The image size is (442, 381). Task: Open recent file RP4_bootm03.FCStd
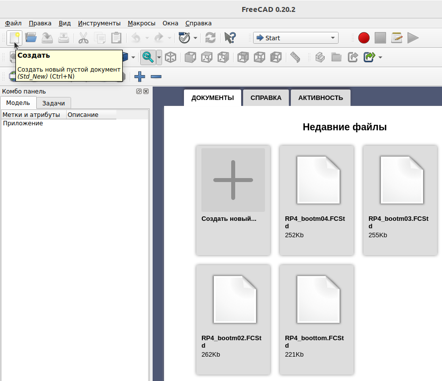point(400,200)
